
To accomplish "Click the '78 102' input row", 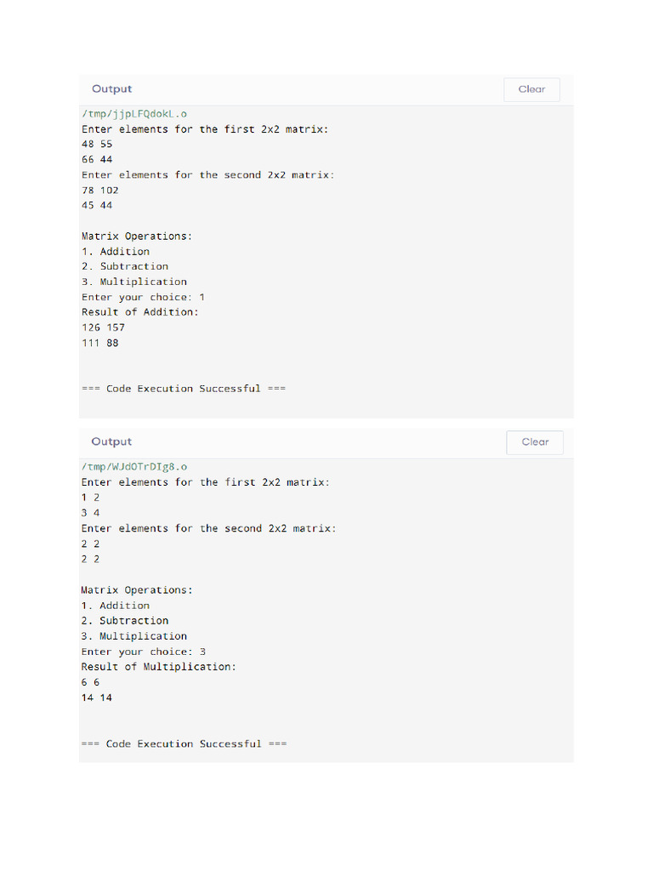I will [x=100, y=190].
